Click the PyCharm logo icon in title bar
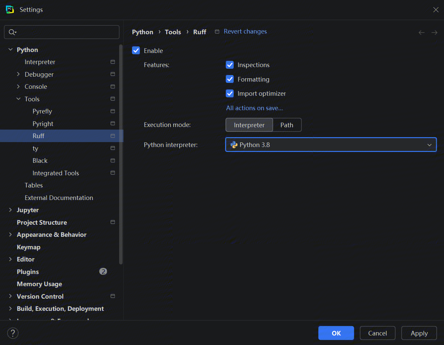Image resolution: width=444 pixels, height=345 pixels. pos(10,10)
